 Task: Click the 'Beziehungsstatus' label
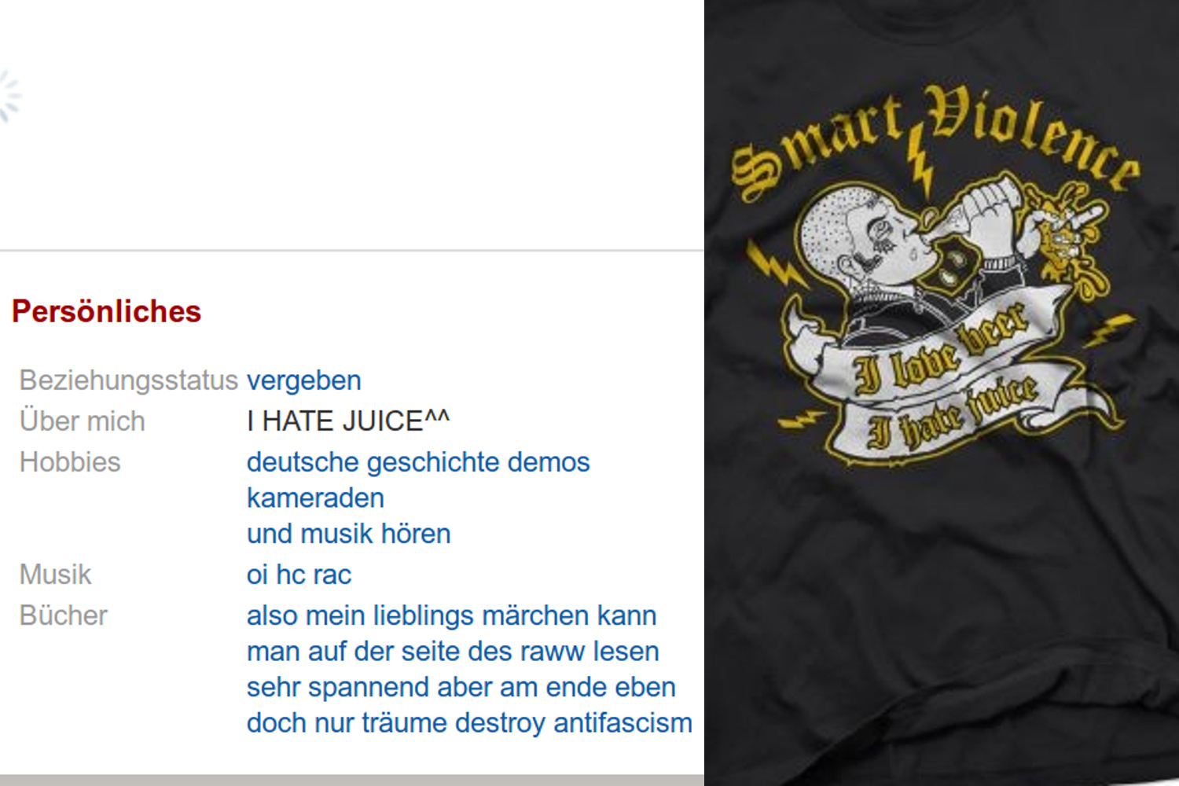(x=128, y=380)
